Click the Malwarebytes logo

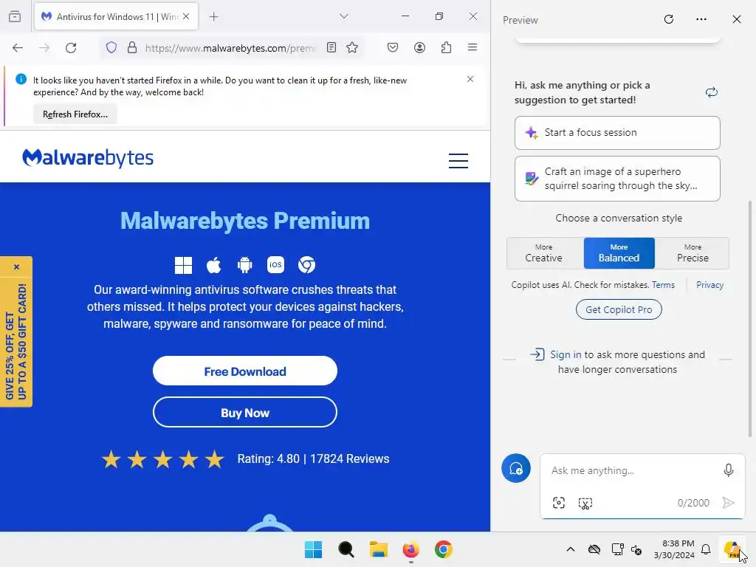pos(88,158)
